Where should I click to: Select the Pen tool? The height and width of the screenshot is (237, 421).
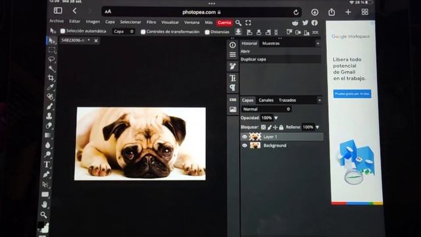[x=46, y=174]
